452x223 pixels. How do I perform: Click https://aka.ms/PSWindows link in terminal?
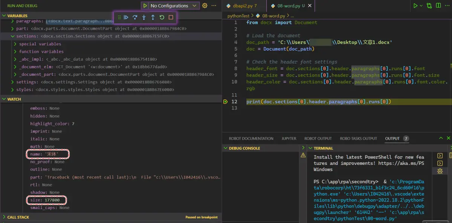point(369,166)
